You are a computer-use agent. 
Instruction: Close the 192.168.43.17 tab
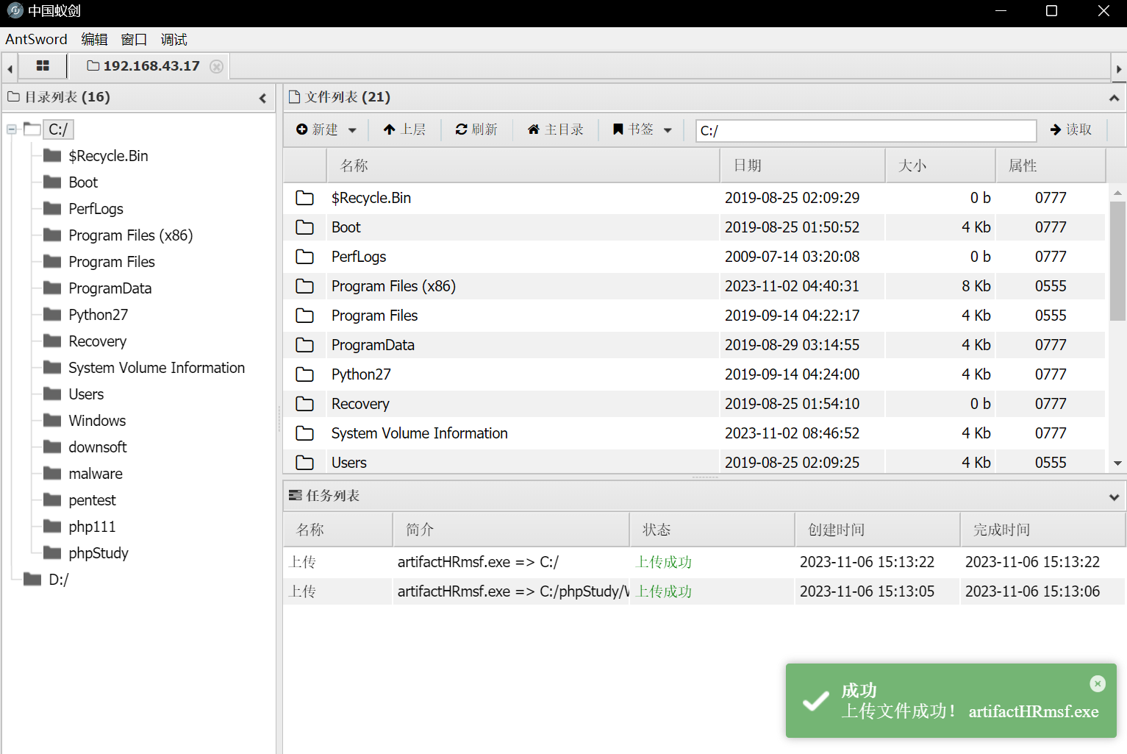click(x=216, y=66)
